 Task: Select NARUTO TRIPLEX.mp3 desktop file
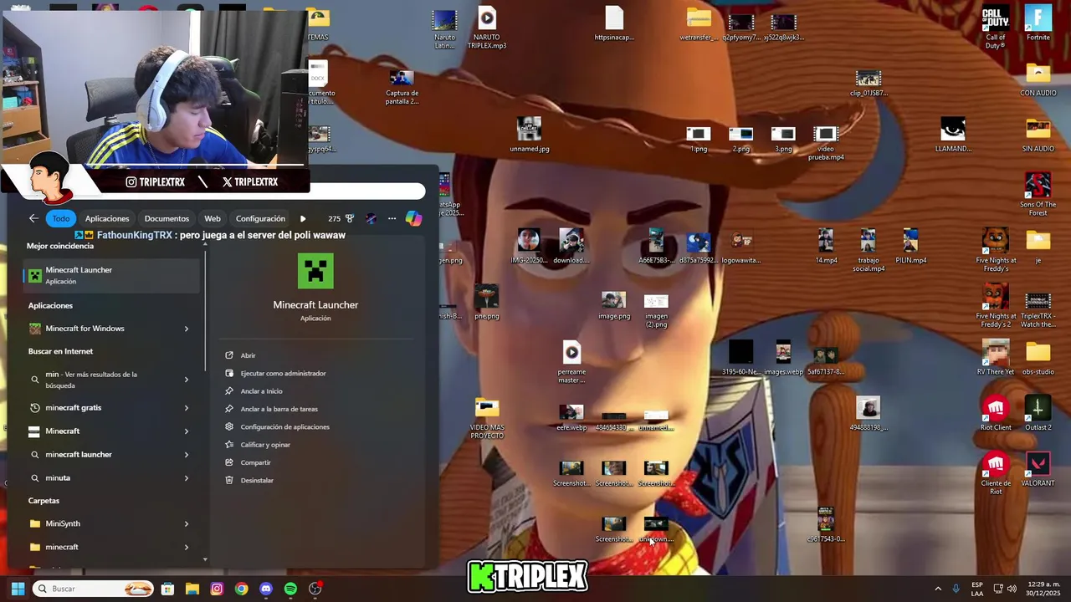click(x=487, y=28)
